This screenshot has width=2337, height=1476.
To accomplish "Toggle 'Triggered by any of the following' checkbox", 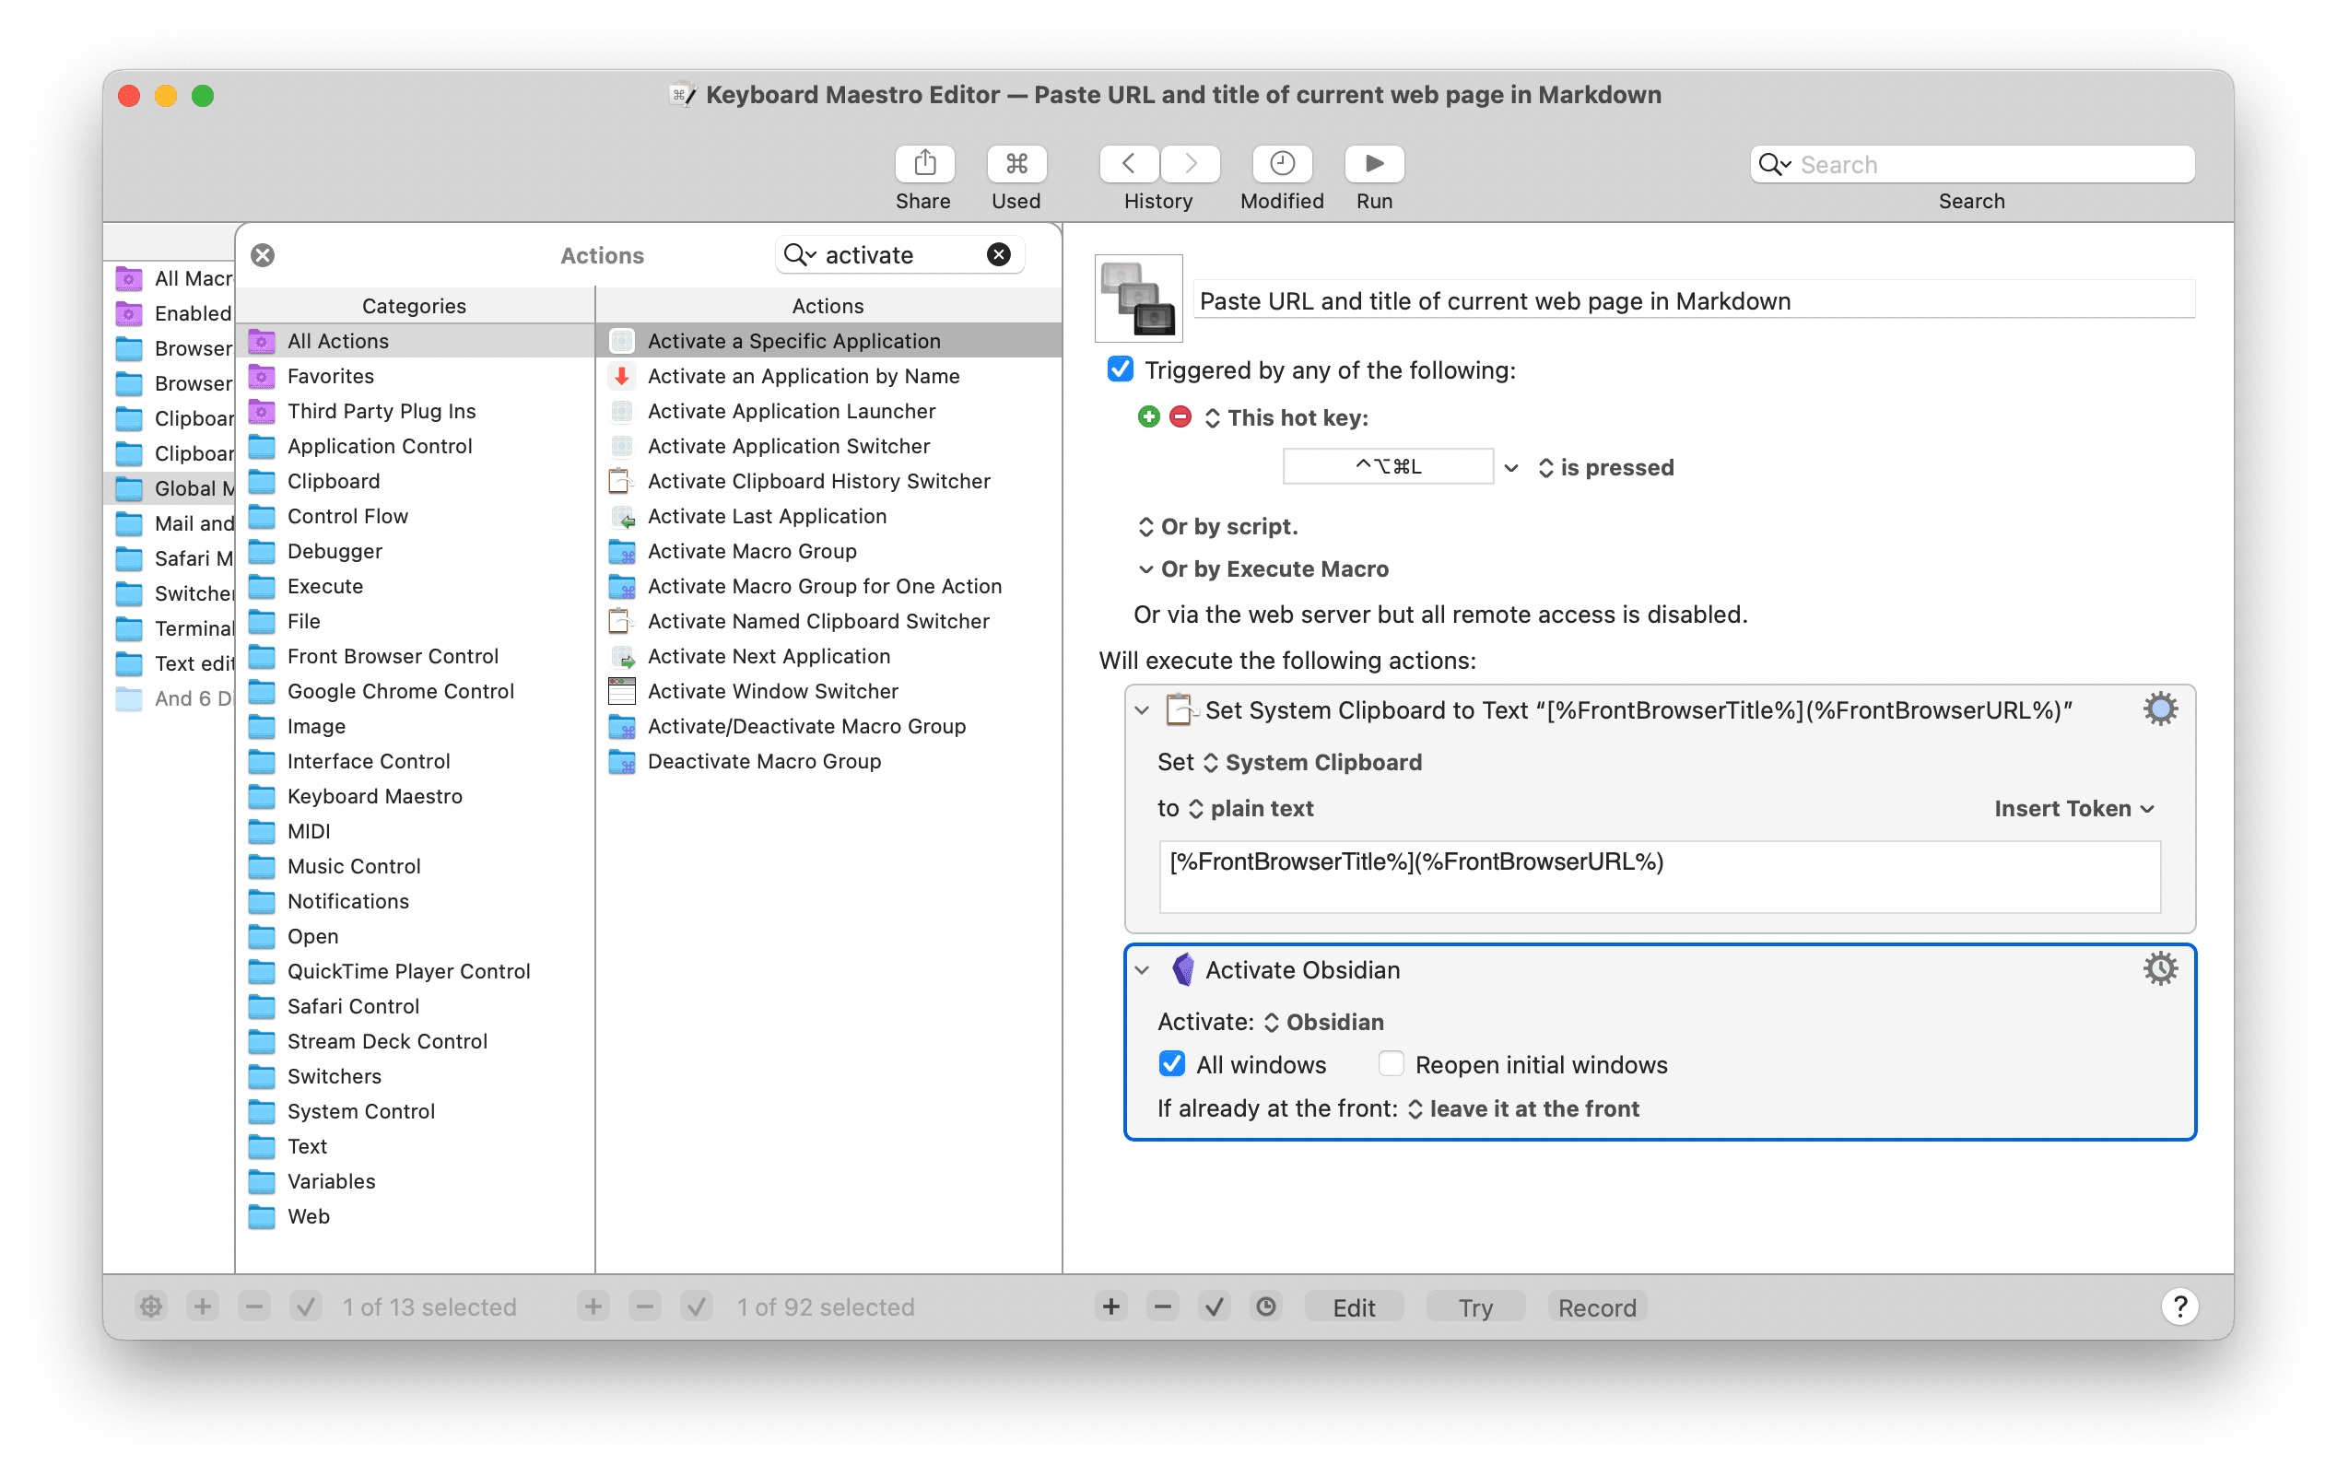I will [1120, 369].
